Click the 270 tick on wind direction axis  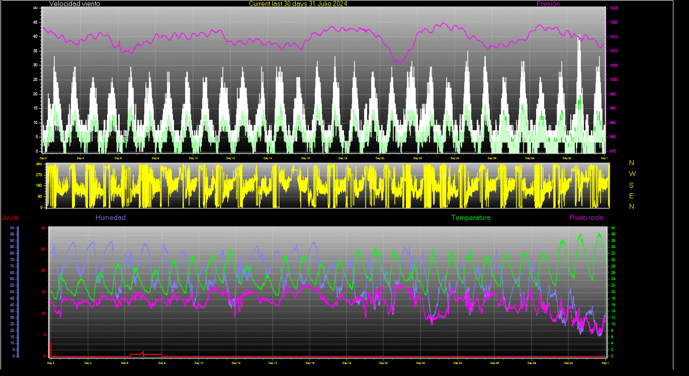39,175
